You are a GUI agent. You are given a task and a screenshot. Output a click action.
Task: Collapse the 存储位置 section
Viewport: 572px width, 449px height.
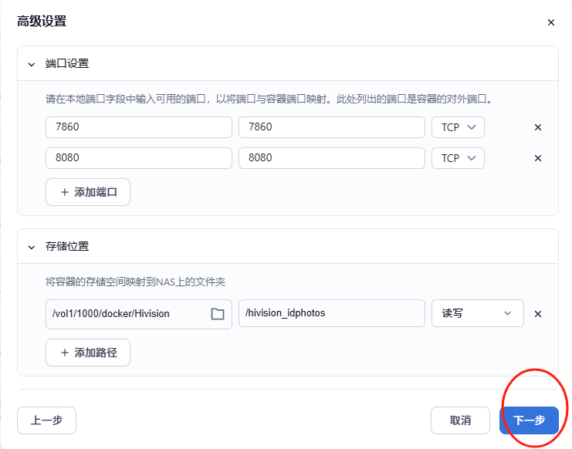click(32, 247)
